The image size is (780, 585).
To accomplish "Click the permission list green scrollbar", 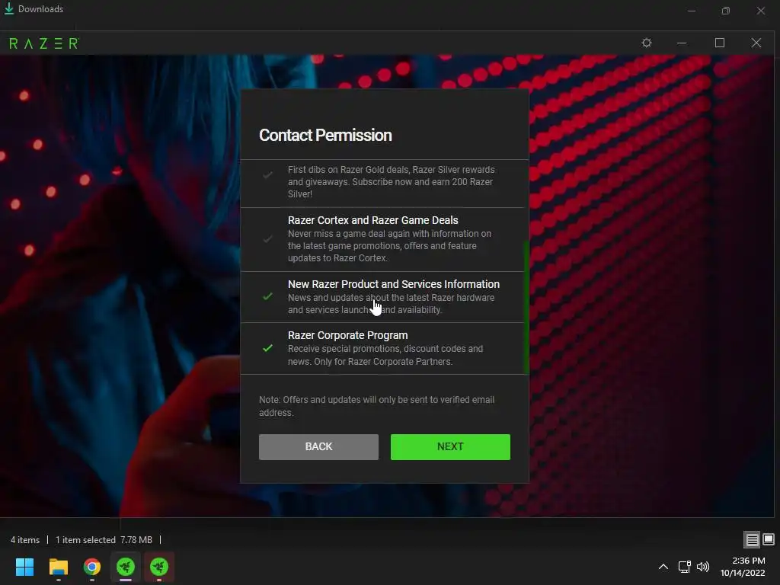I will pos(526,307).
